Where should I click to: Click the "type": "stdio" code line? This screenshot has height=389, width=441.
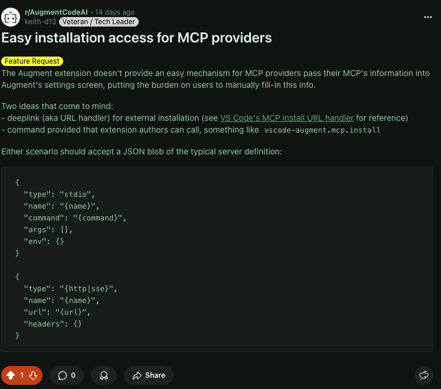(60, 194)
